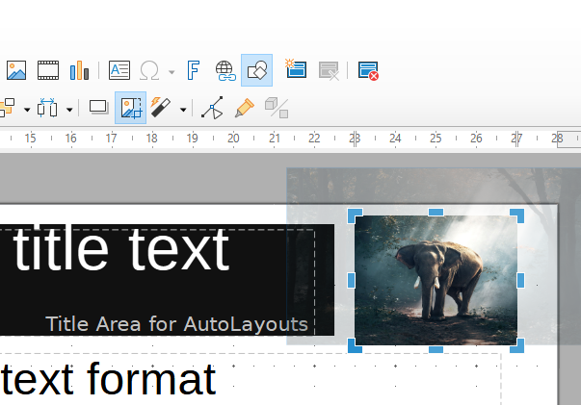Insert audio or video from toolbar
The image size is (581, 405).
[48, 70]
